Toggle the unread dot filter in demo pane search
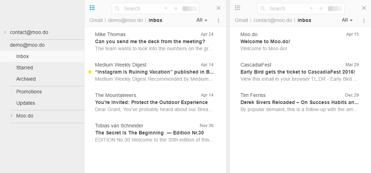 click(166, 8)
